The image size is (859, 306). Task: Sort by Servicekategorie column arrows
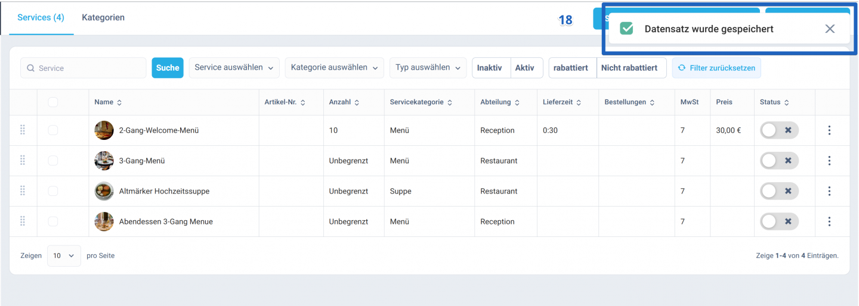coord(450,102)
